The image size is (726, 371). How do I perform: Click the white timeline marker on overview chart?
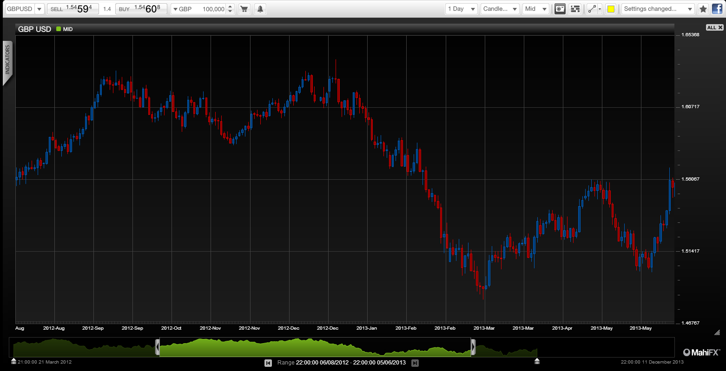pos(537,361)
